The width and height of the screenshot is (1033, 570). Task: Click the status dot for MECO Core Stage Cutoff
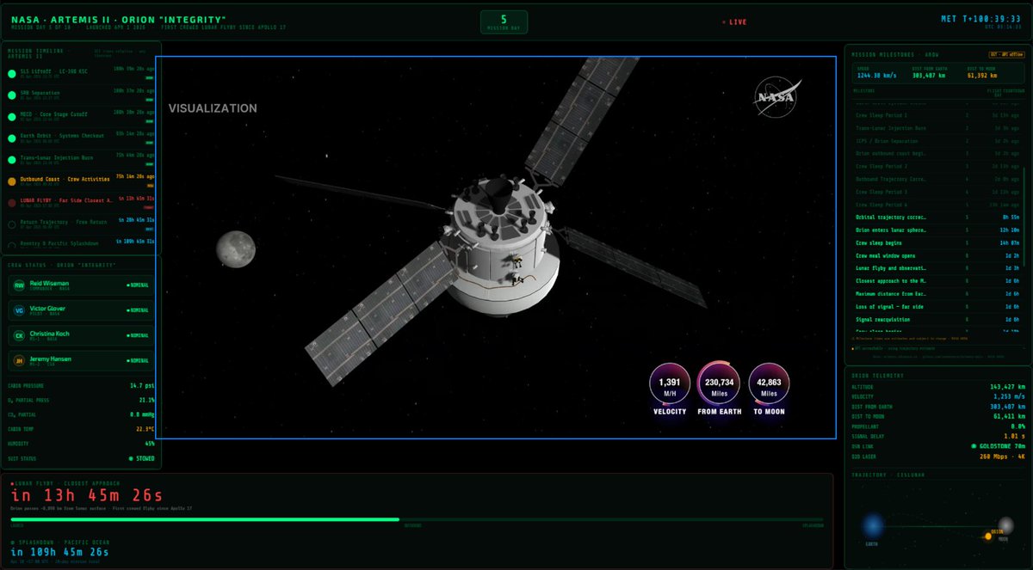12,119
